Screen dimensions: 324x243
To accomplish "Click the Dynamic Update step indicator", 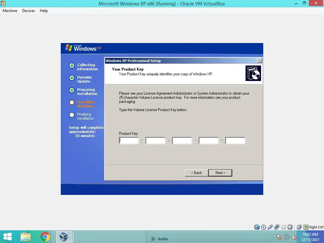I will pos(72,78).
